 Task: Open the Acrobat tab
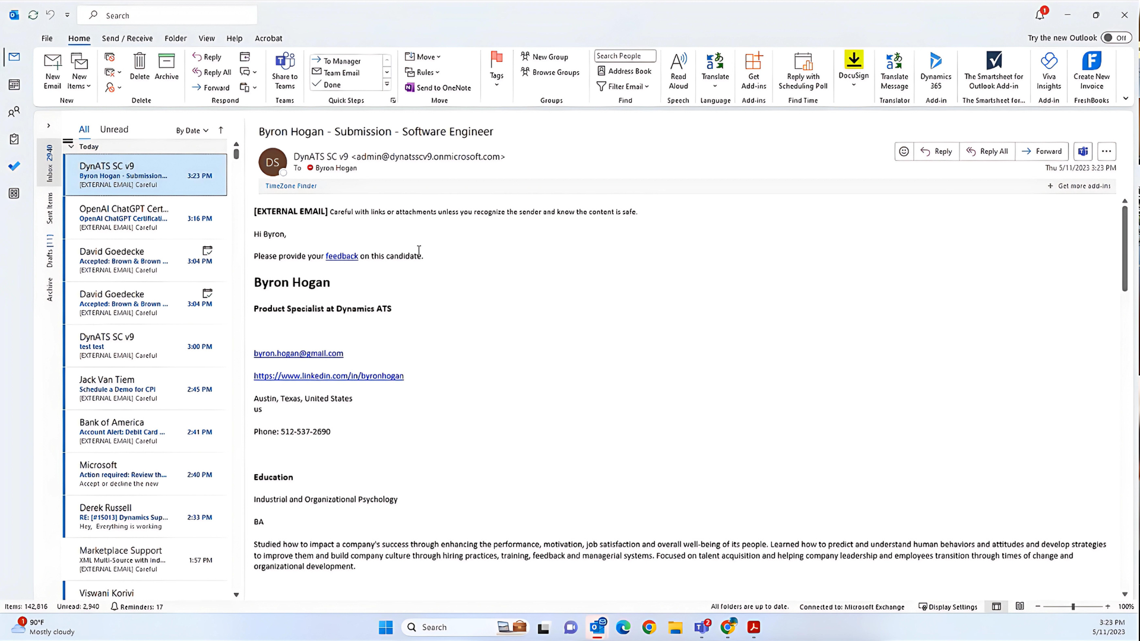click(268, 38)
